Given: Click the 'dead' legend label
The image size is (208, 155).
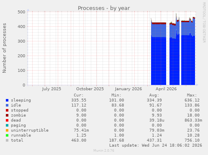Looking at the screenshot, I should click(x=16, y=120).
